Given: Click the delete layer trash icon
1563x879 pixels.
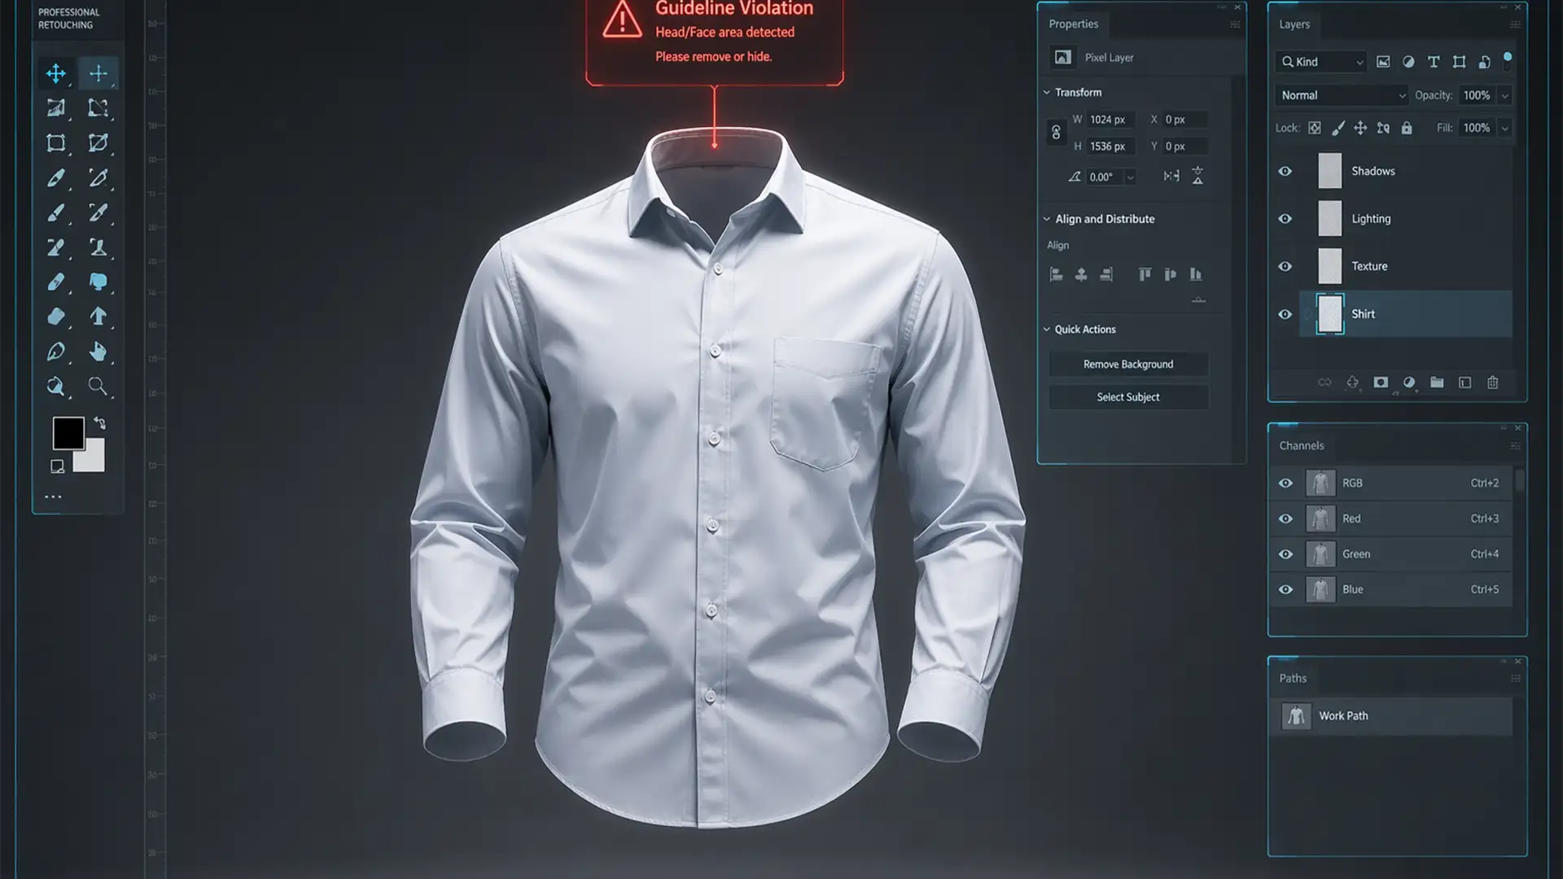Looking at the screenshot, I should (1493, 383).
